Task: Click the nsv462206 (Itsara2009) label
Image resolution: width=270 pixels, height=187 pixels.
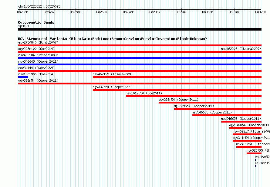Action: tap(241, 49)
